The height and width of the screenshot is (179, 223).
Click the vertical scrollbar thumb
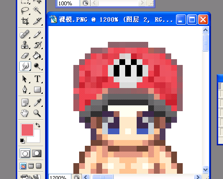click(x=205, y=43)
